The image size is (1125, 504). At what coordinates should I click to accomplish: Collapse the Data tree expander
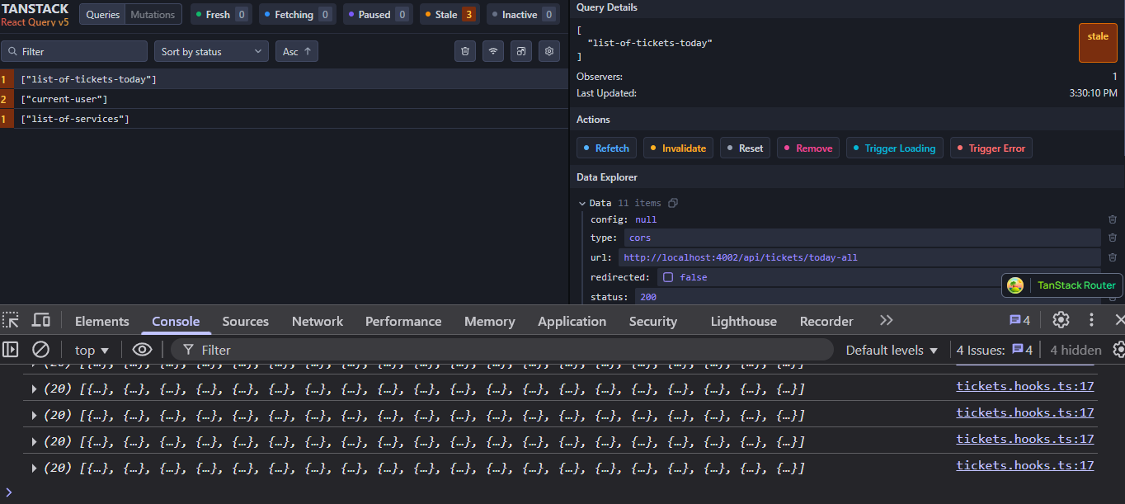pos(582,203)
